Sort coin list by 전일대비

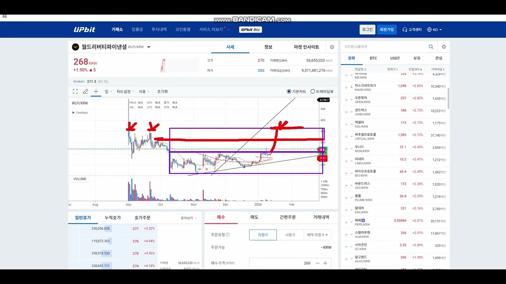[415, 69]
